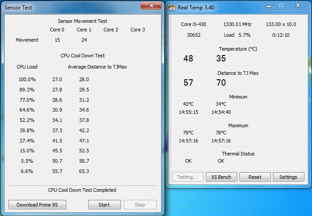The height and width of the screenshot is (216, 312).
Task: Click Reset in Real Temp
Action: (255, 177)
